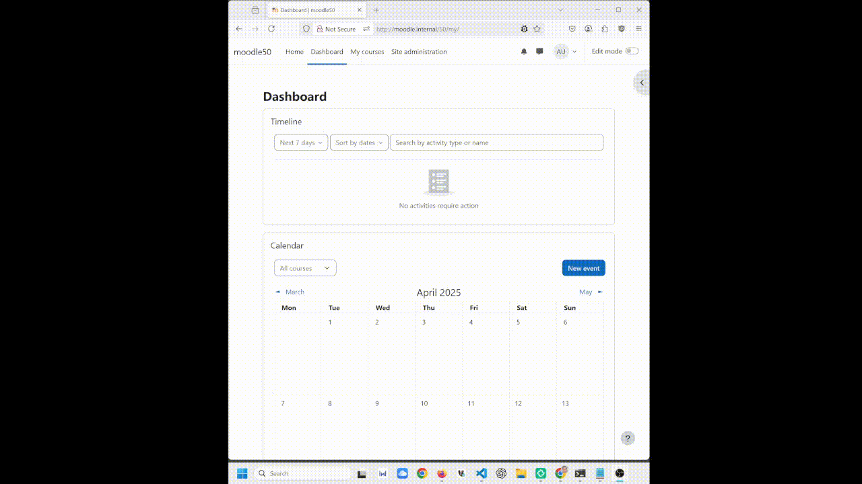Open the messaging drawer chat icon
Viewport: 862px width, 484px height.
[x=539, y=52]
